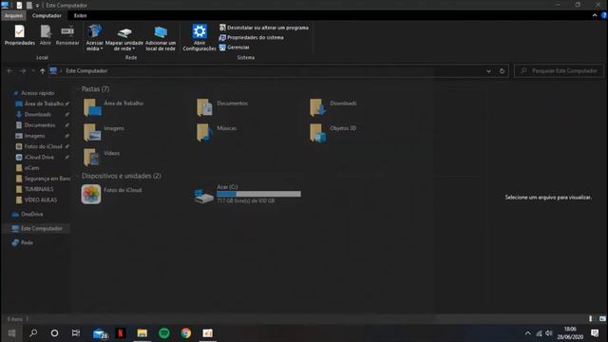Click Gerenciar in Sistema group
The image size is (608, 342).
235,47
